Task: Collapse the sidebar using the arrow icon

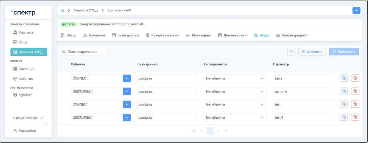Action: (x=46, y=124)
